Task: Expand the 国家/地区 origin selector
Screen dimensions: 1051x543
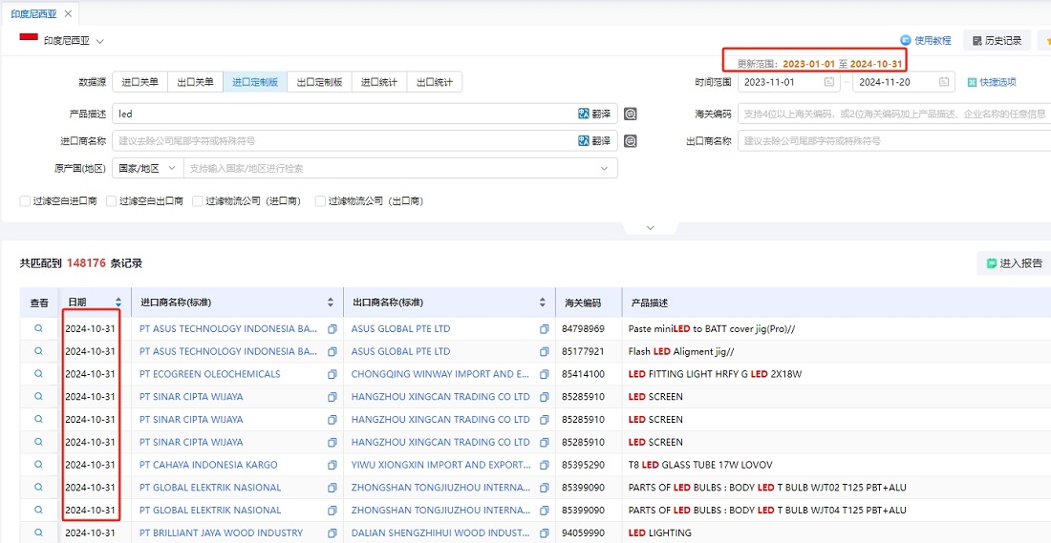Action: pos(146,168)
